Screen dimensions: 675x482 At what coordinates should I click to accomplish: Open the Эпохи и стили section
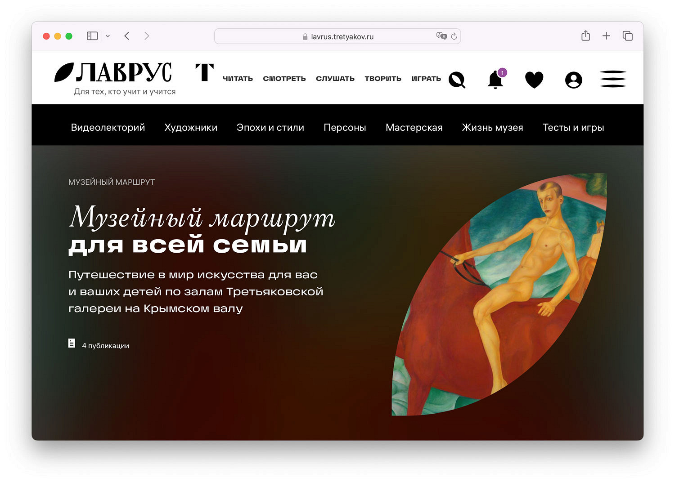270,128
